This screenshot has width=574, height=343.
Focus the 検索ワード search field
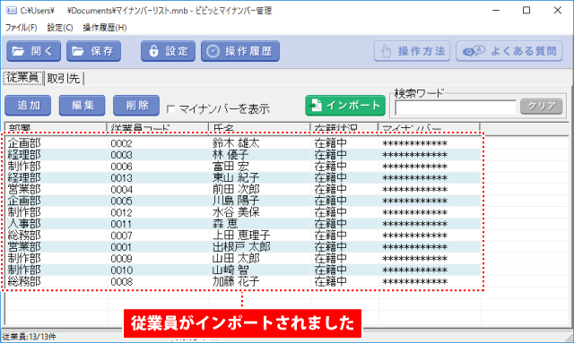click(456, 107)
